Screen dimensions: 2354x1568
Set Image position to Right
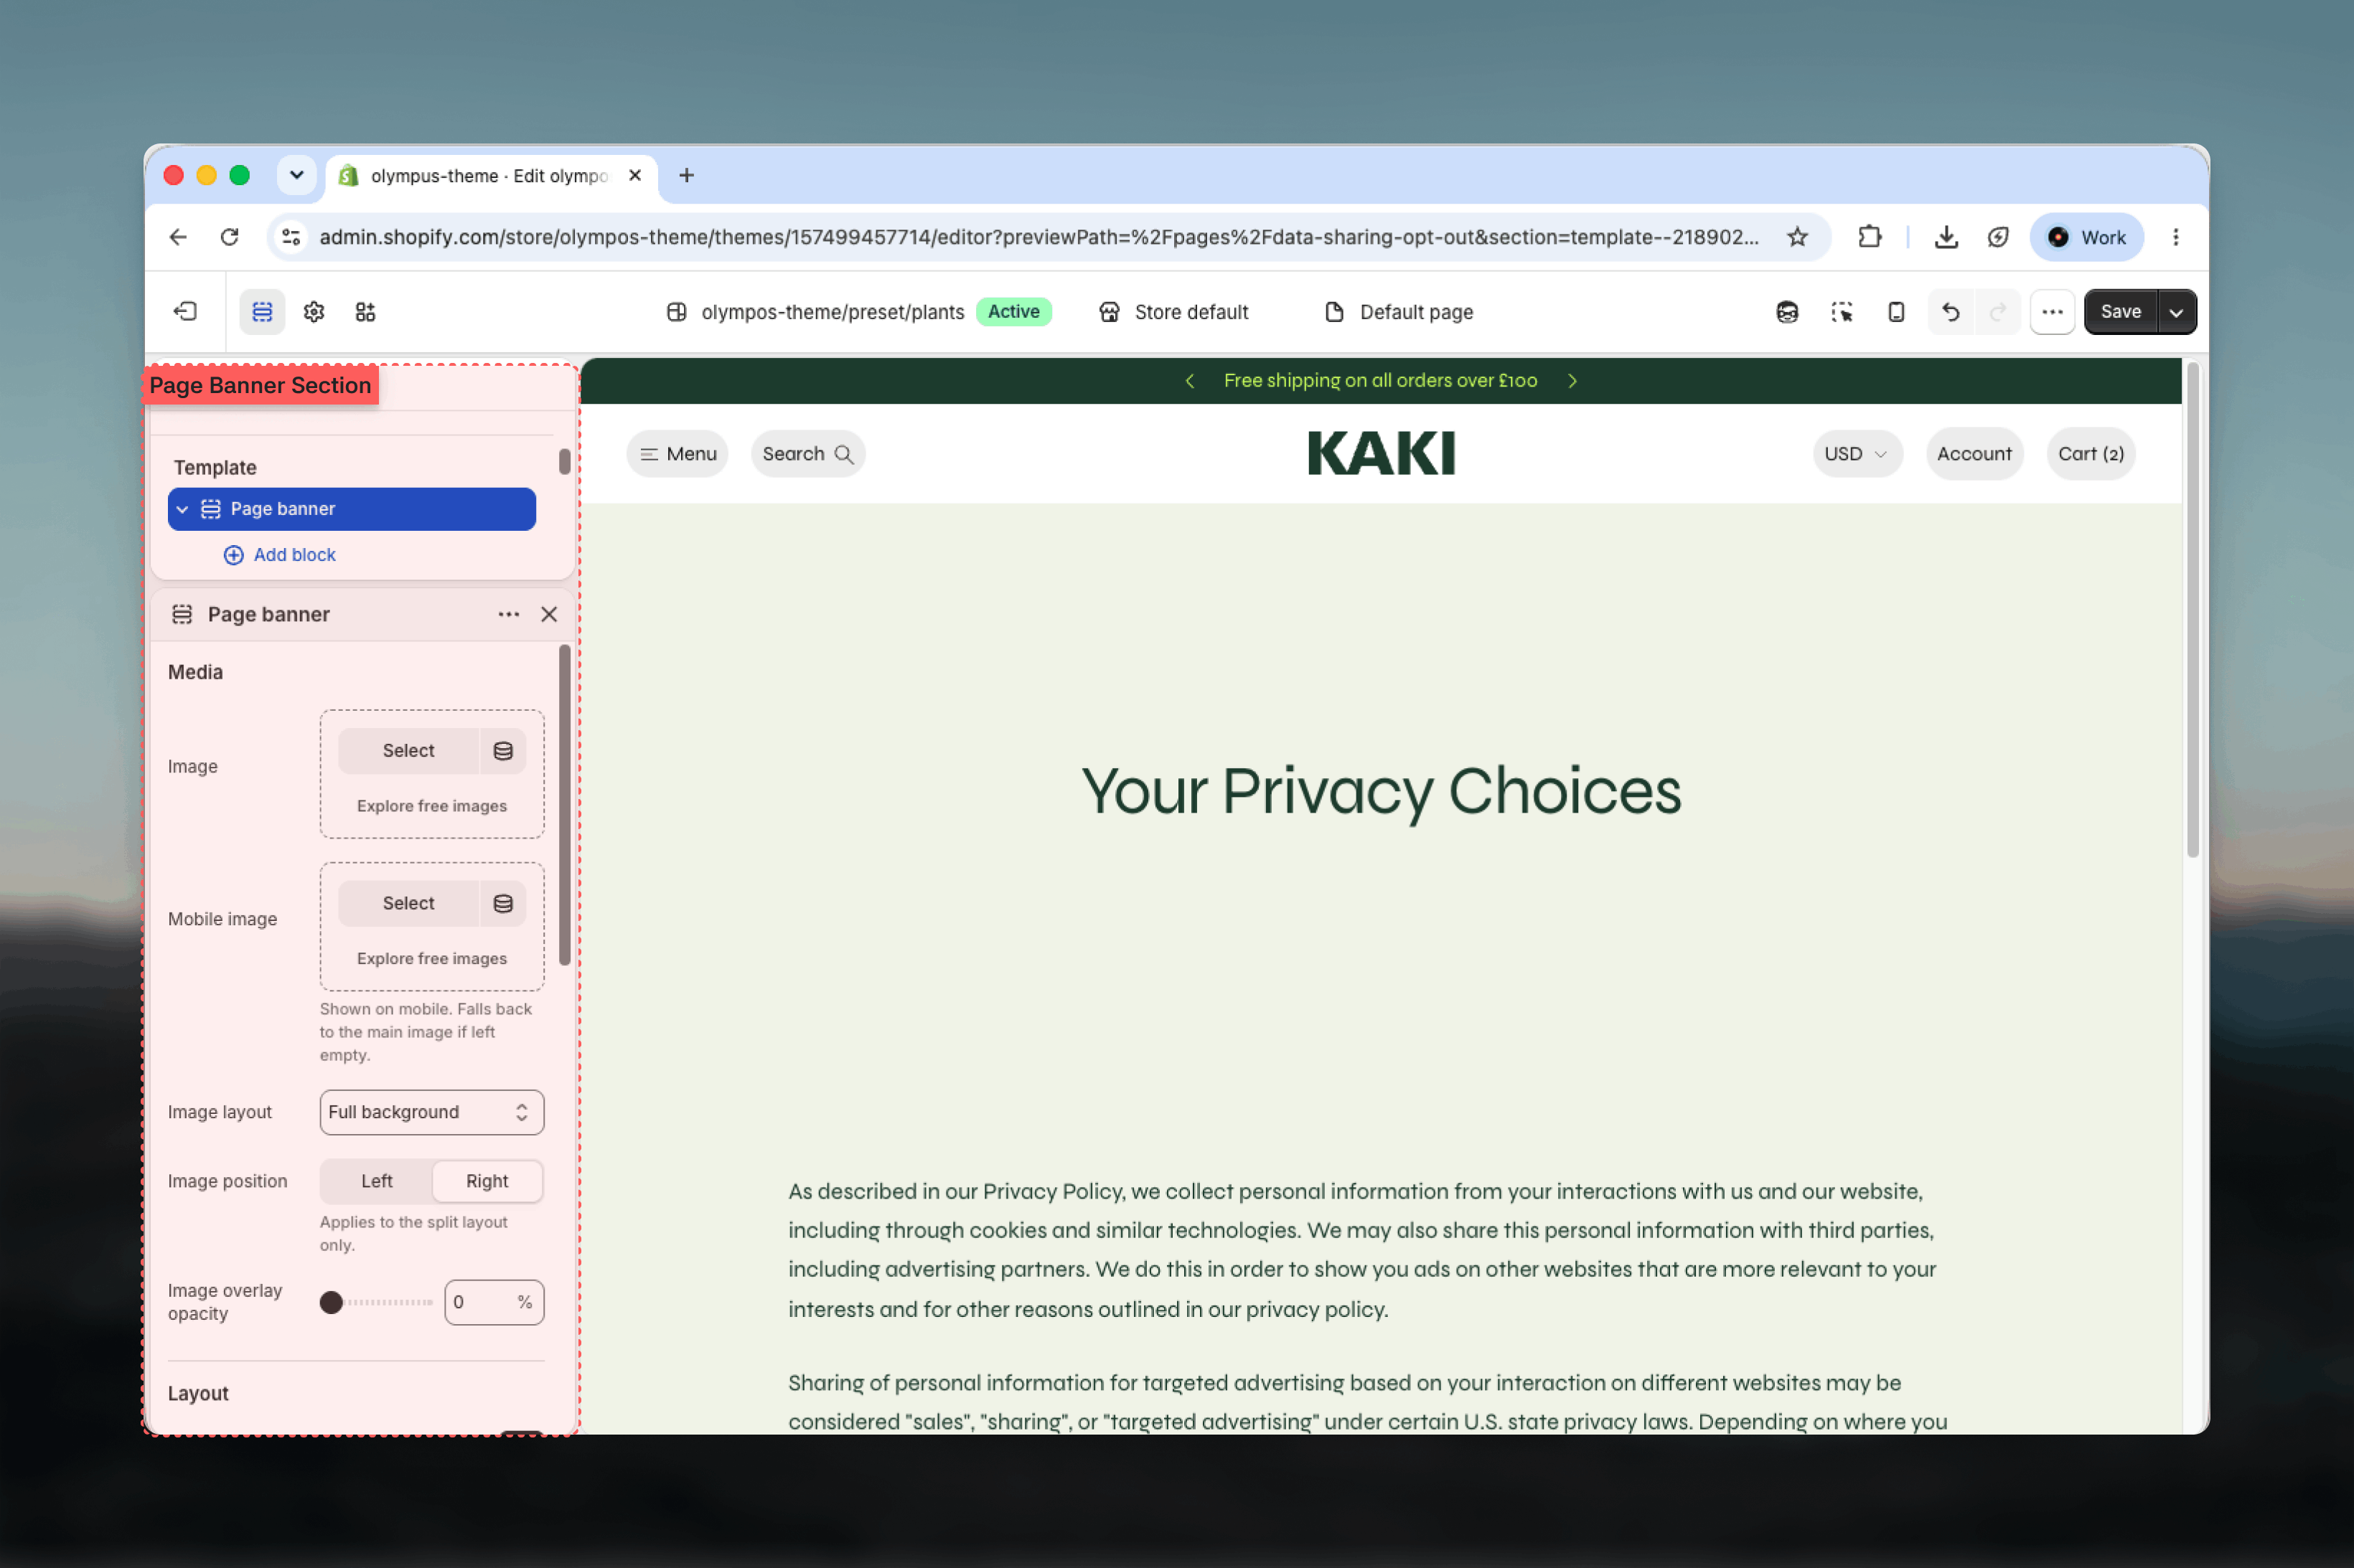point(487,1181)
